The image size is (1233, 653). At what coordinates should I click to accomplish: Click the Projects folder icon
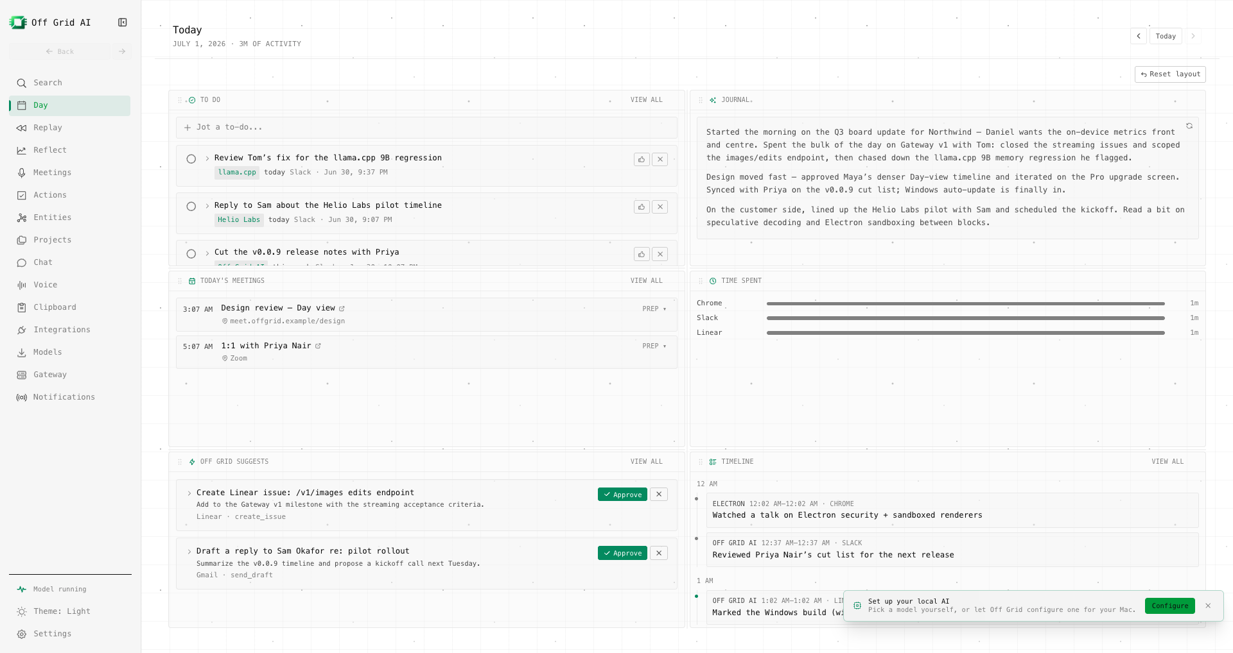click(22, 240)
